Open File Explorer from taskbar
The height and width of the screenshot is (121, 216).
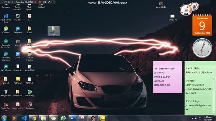pyautogui.click(x=44, y=118)
